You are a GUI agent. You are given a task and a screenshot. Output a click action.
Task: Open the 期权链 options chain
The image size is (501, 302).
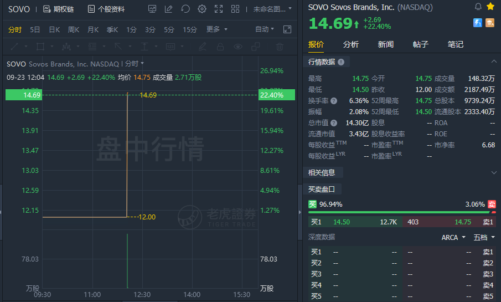coord(59,9)
